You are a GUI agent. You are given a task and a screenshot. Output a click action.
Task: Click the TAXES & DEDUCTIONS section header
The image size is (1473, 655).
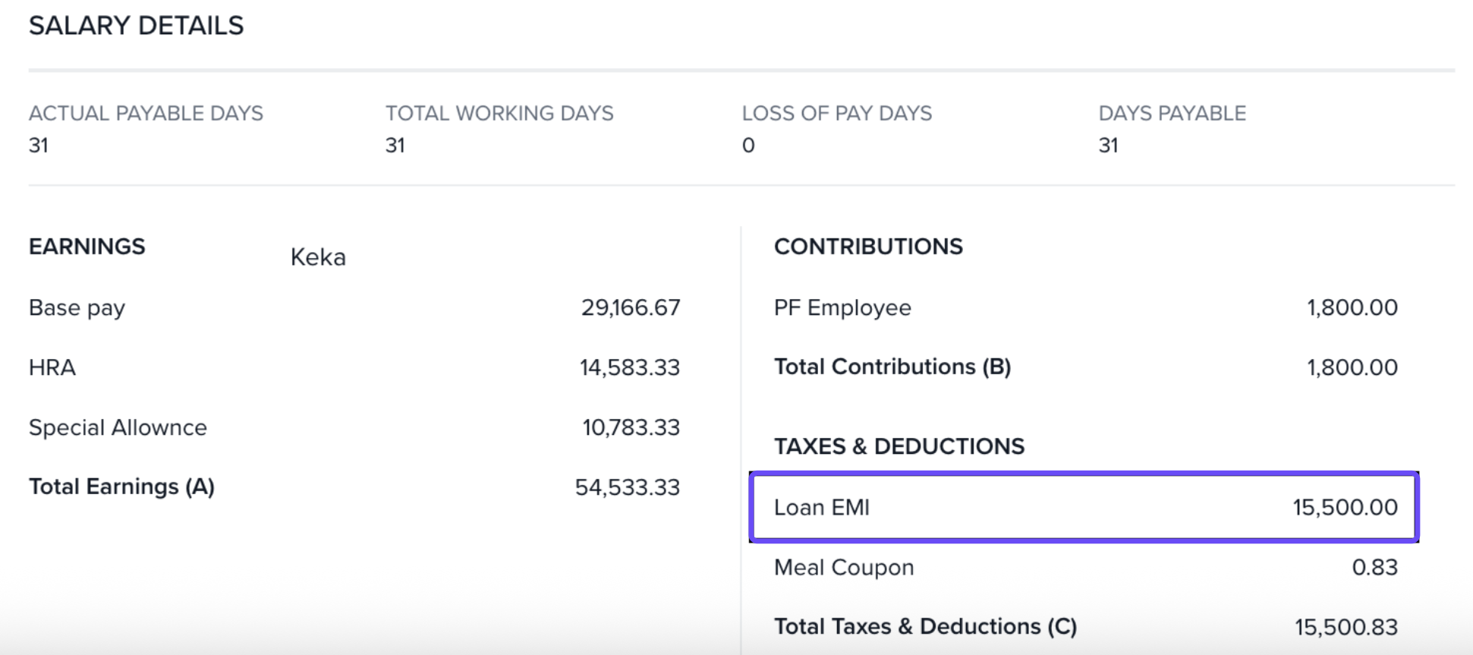coord(899,447)
